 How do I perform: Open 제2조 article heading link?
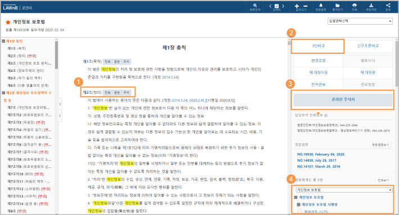pyautogui.click(x=87, y=92)
